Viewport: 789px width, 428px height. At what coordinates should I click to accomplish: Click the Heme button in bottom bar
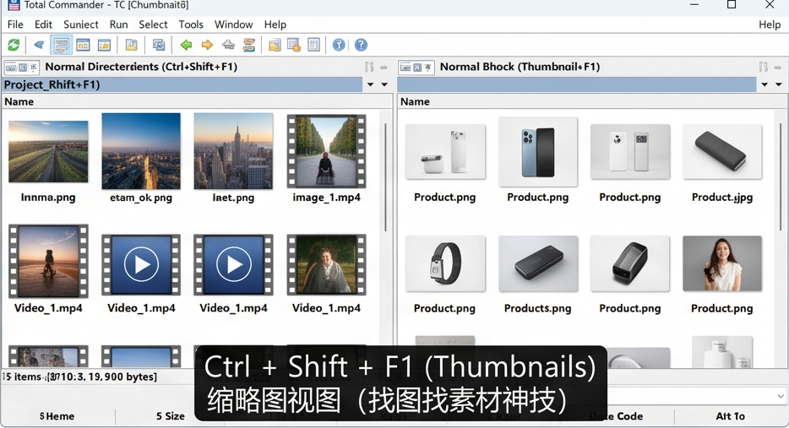click(57, 416)
